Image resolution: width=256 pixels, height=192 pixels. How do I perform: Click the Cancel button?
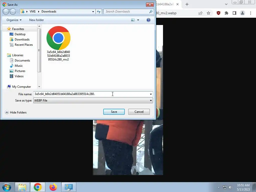point(139,112)
